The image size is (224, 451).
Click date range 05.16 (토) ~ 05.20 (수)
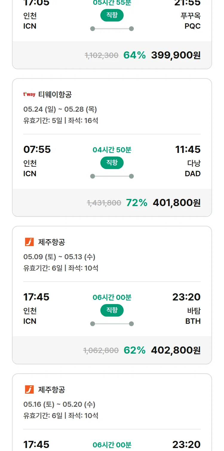(x=59, y=404)
